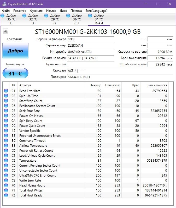The width and height of the screenshot is (176, 208).
Task: Click the previous disk arrow icon
Action: pyautogui.click(x=5, y=31)
